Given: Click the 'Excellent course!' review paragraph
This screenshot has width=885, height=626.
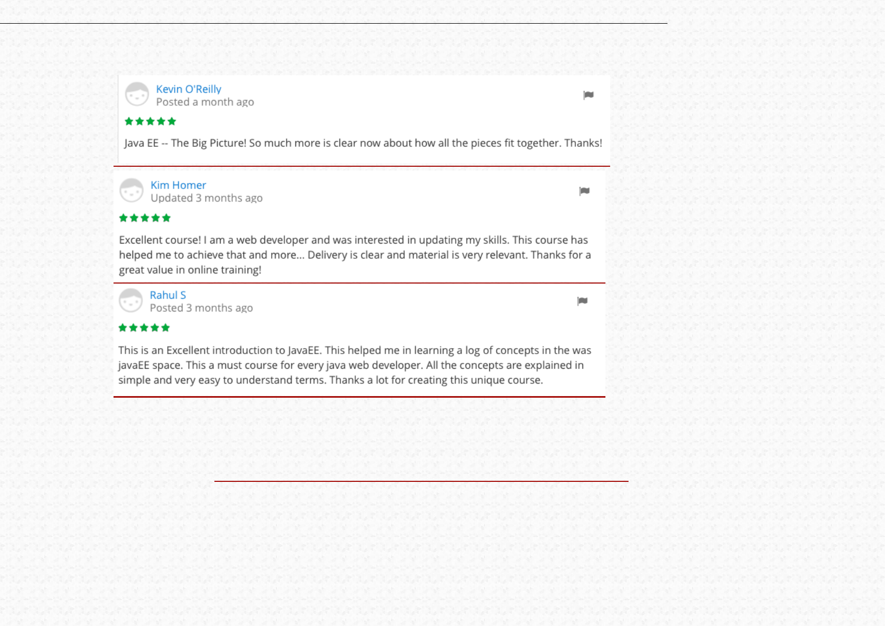Looking at the screenshot, I should pyautogui.click(x=355, y=255).
